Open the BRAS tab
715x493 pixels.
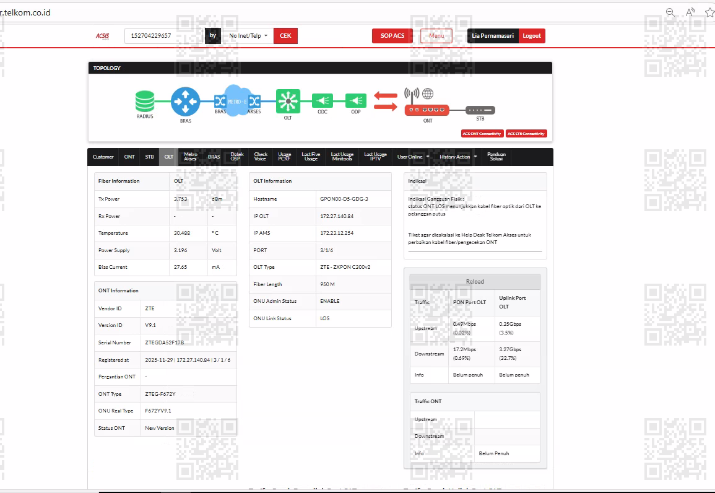tap(214, 157)
